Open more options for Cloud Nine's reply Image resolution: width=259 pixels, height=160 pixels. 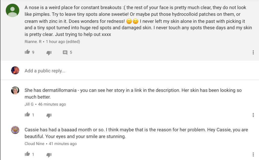tap(253, 154)
